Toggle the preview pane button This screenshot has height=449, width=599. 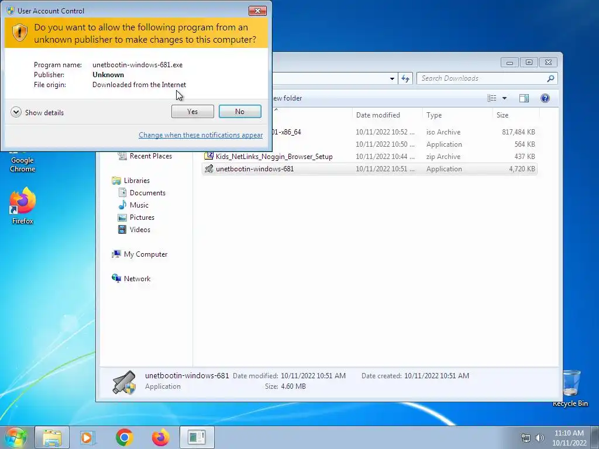click(524, 98)
